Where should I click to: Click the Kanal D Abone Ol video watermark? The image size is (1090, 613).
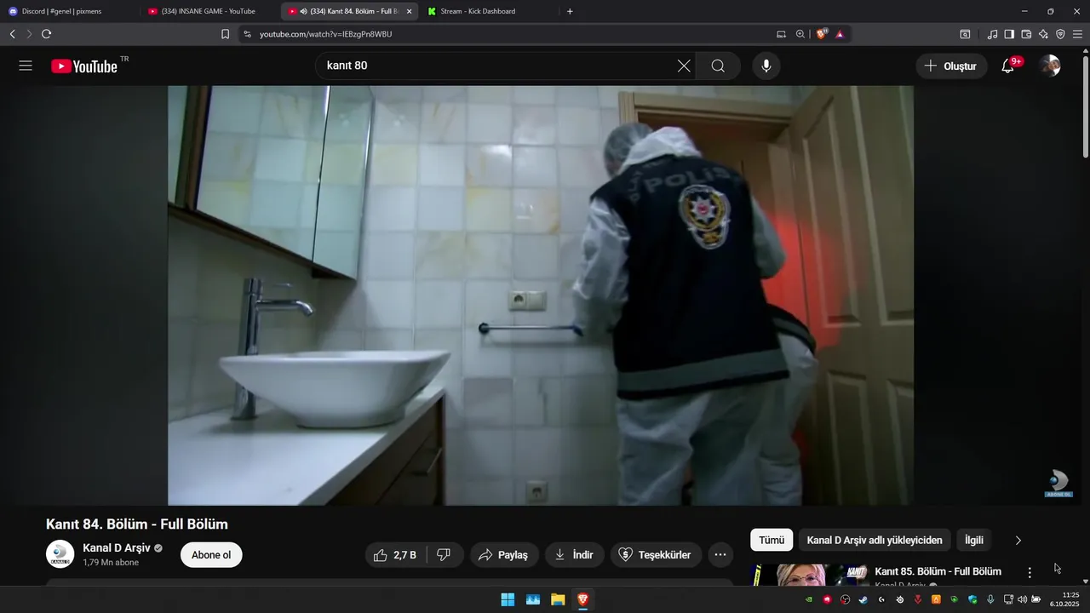pos(1058,484)
